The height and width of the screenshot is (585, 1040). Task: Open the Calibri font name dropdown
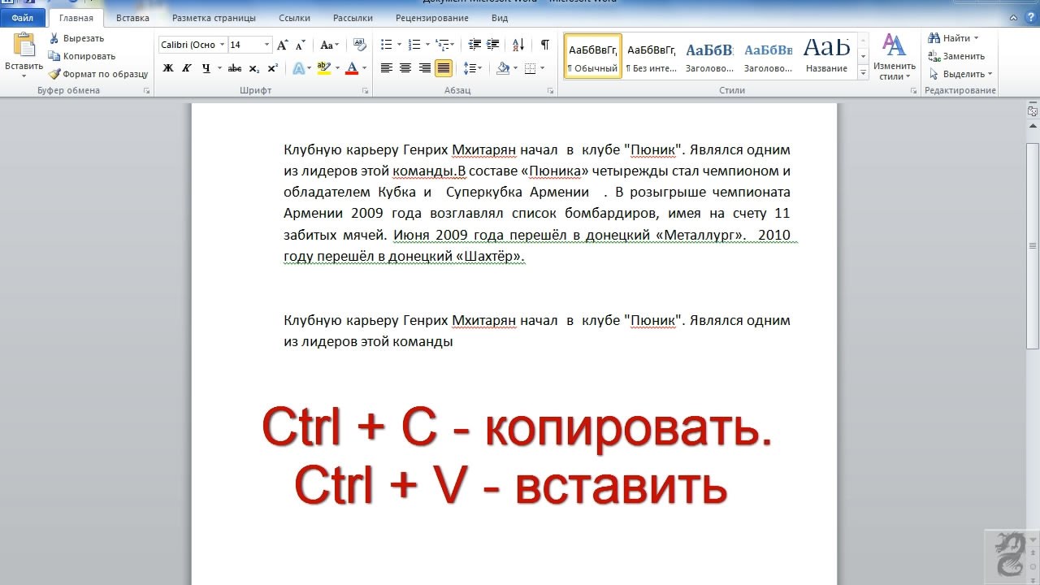tap(223, 45)
